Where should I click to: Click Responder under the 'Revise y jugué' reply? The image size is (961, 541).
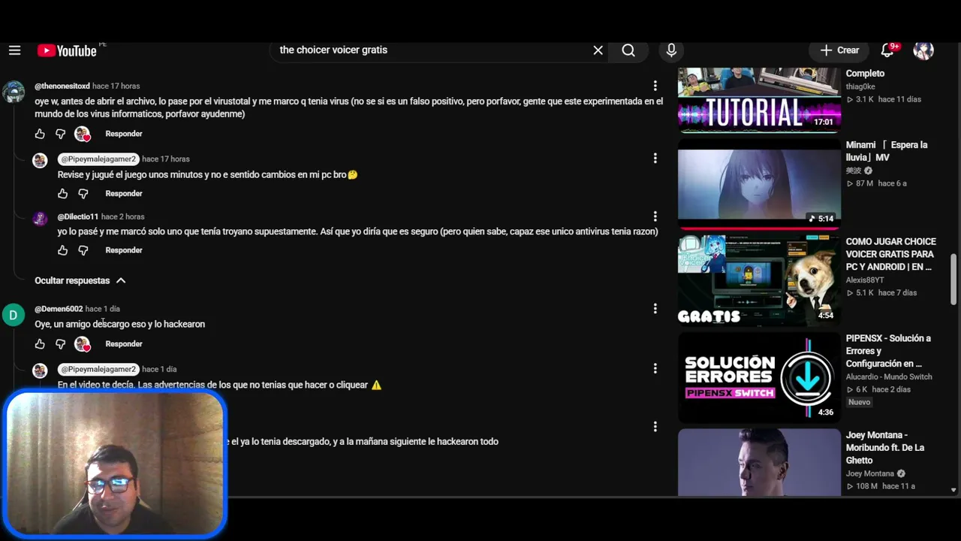pyautogui.click(x=124, y=194)
